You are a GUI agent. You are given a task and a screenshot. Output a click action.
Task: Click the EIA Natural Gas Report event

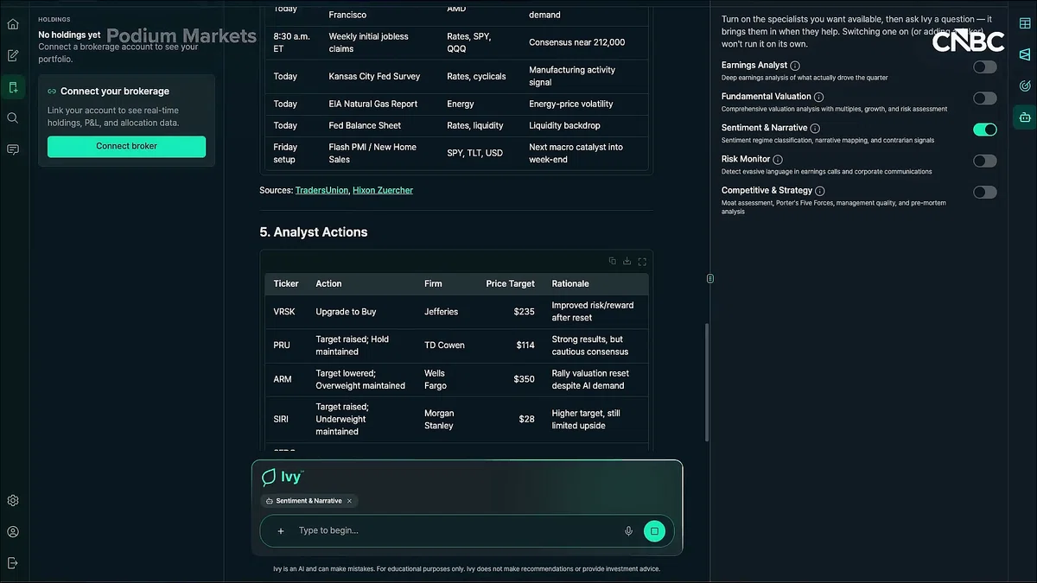pyautogui.click(x=372, y=104)
